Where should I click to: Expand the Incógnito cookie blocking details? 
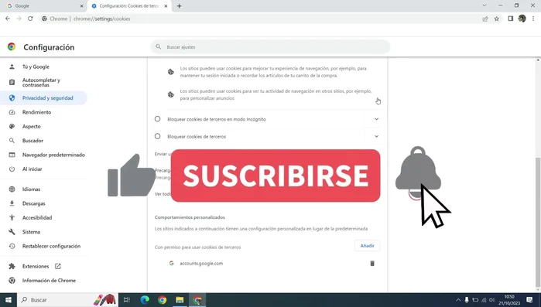(x=376, y=119)
